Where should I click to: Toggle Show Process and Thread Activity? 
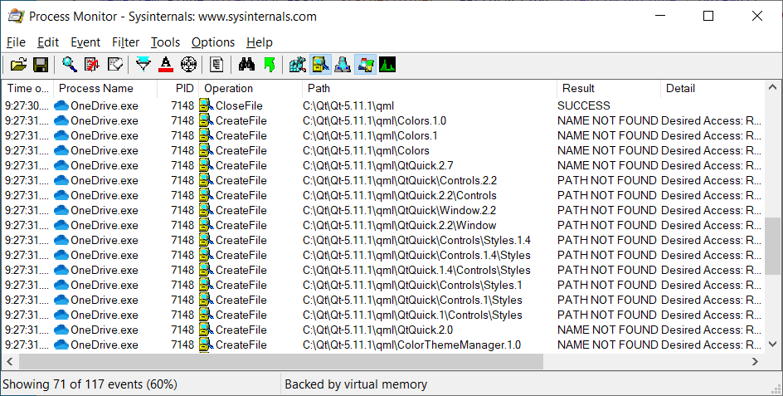[365, 65]
